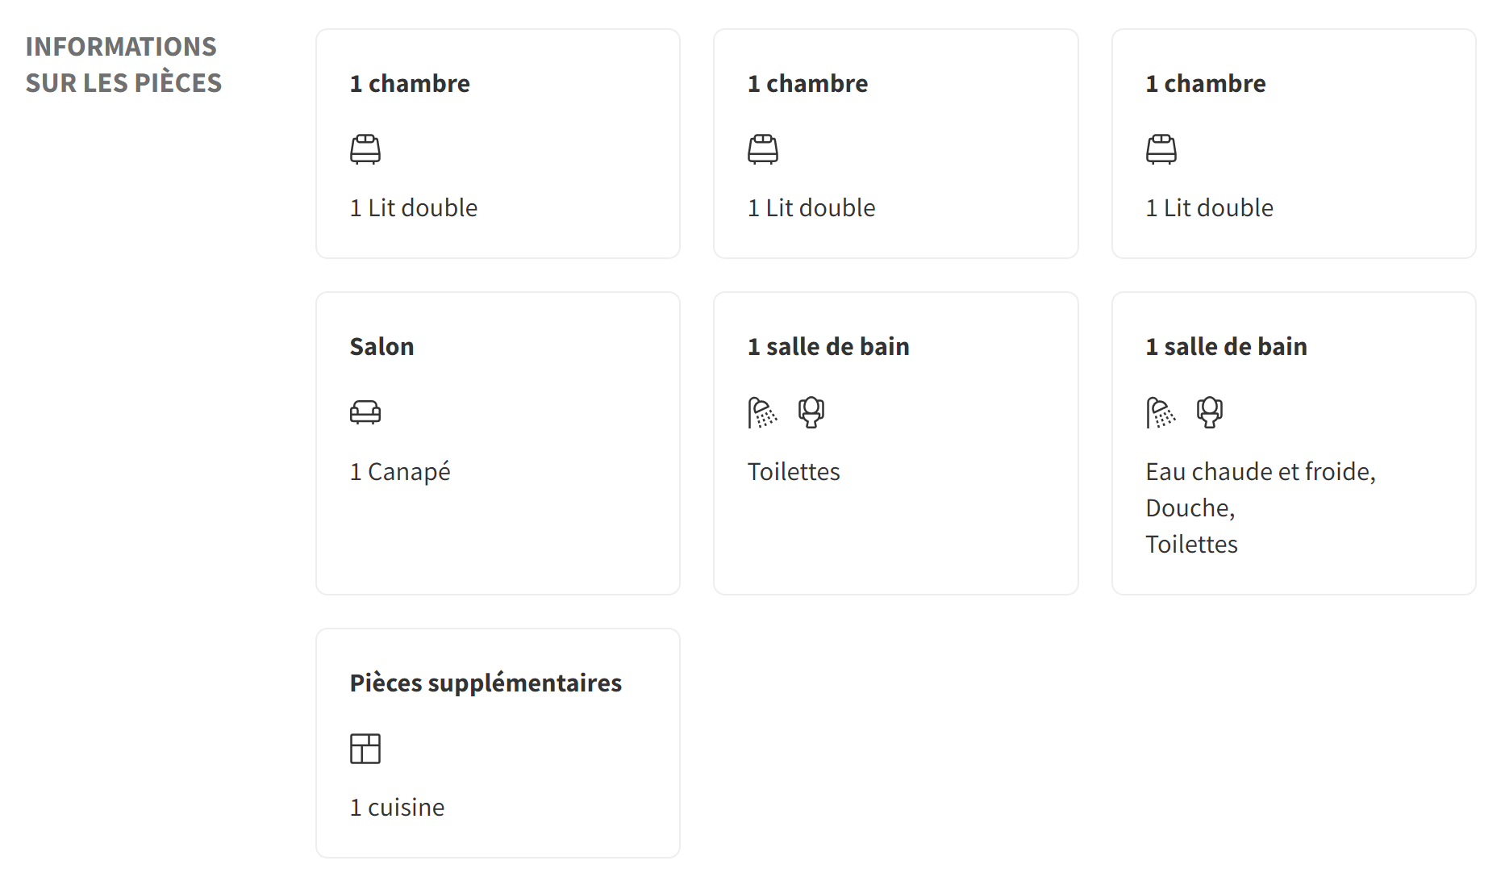Click 'Eau chaude et froide,' text
1505x894 pixels.
coord(1261,471)
